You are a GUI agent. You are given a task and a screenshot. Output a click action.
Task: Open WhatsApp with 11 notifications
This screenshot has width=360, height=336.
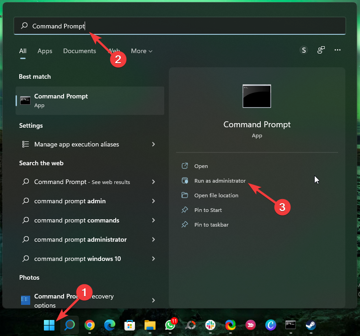coord(170,325)
